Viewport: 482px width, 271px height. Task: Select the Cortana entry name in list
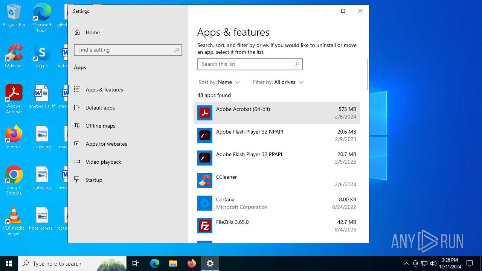[x=225, y=199]
